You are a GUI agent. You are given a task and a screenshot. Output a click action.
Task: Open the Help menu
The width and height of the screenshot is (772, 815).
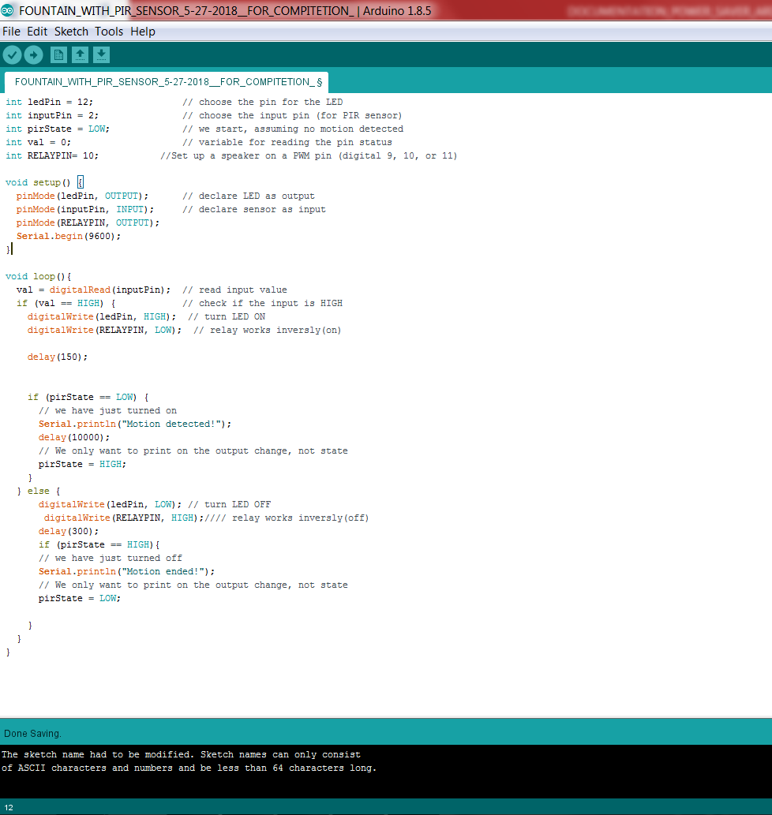(x=142, y=32)
